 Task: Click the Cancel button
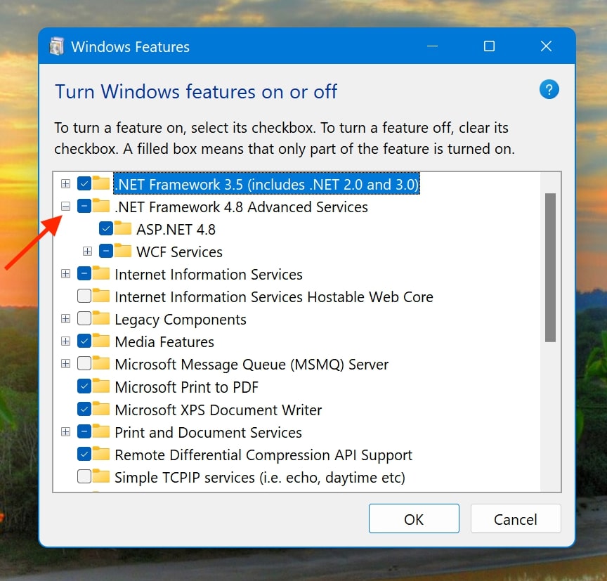[516, 518]
